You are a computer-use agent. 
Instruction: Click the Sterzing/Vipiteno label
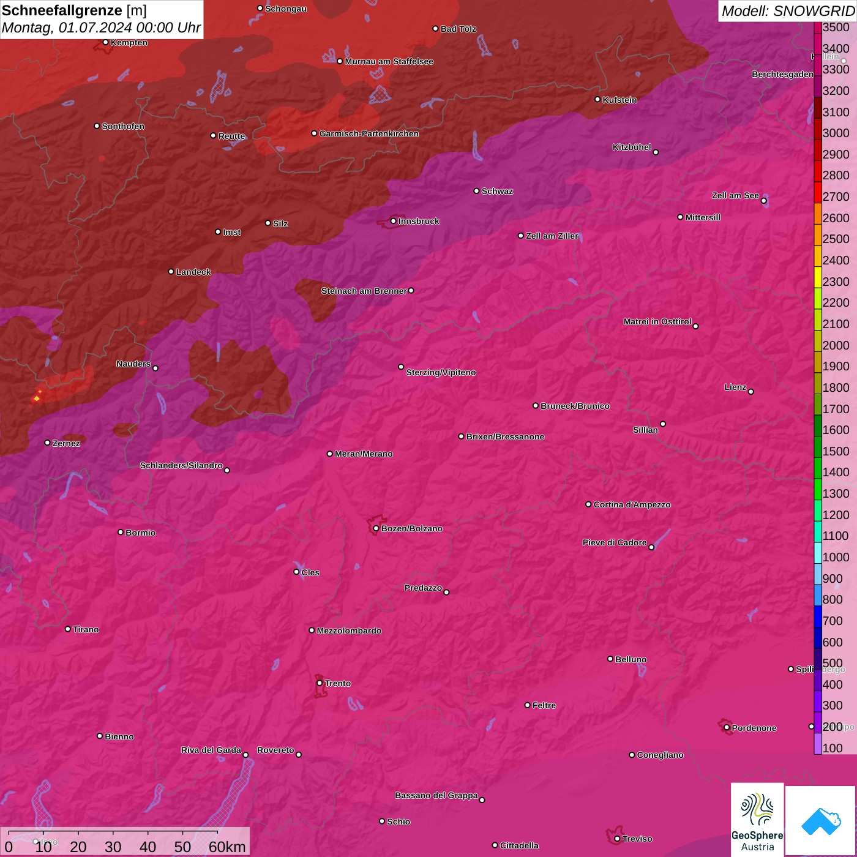441,372
